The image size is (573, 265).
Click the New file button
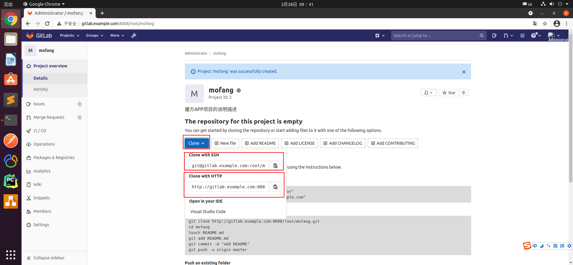[225, 143]
